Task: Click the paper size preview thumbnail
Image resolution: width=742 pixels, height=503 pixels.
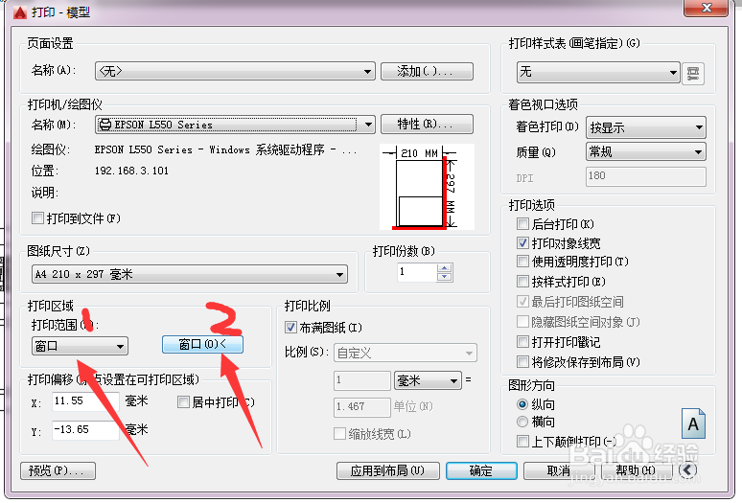Action: click(427, 187)
